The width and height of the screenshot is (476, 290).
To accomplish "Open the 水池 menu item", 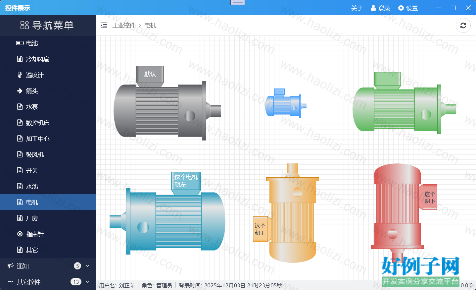I will pyautogui.click(x=48, y=186).
